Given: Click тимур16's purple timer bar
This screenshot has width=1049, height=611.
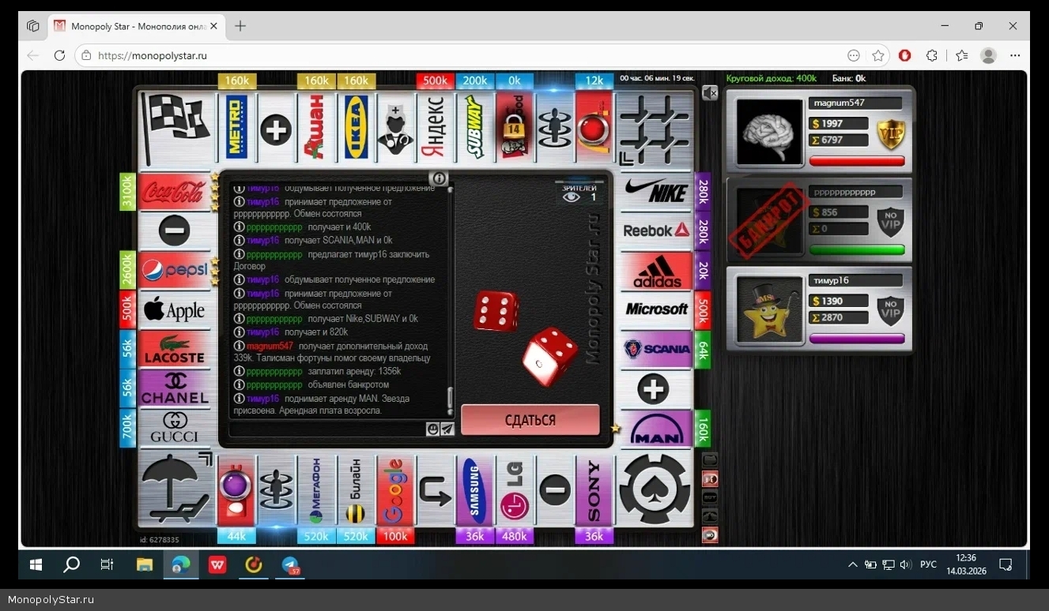Looking at the screenshot, I should coord(857,339).
